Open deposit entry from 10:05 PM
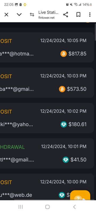Image resolution: width=96 pixels, height=213 pixels. tap(47, 47)
